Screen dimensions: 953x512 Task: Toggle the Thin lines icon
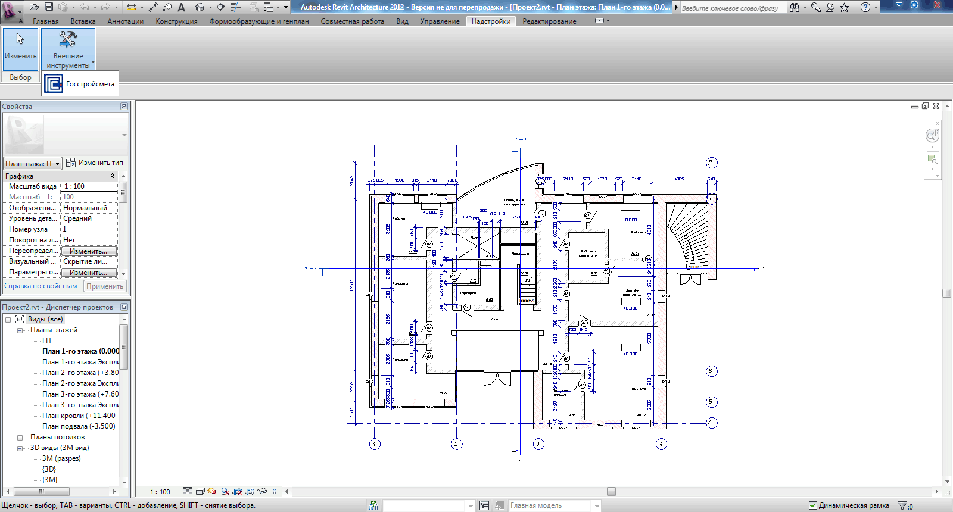236,7
